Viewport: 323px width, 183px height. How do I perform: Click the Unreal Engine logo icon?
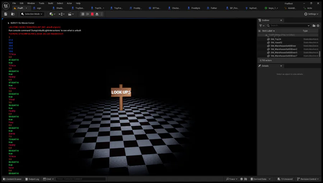[6, 6]
